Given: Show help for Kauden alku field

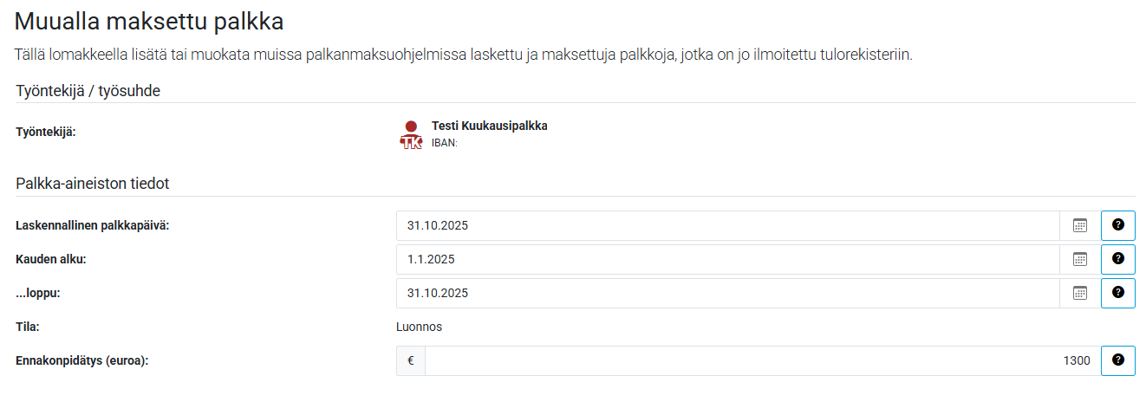Looking at the screenshot, I should point(1117,259).
